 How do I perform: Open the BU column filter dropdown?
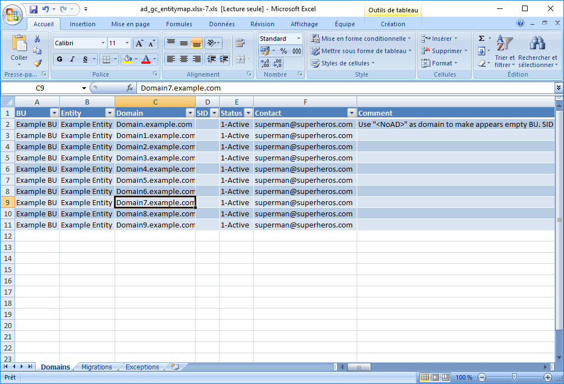(54, 113)
